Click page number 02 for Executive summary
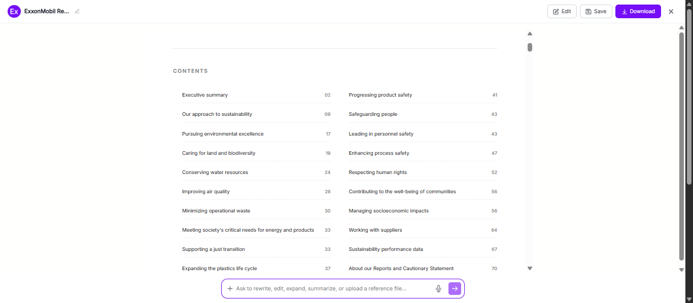693x303 pixels. pos(328,95)
